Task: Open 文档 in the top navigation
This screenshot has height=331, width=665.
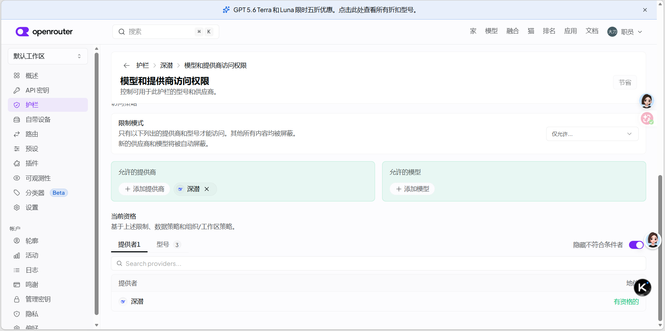Action: (592, 31)
